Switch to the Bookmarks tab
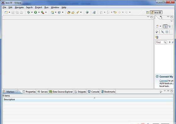The width and height of the screenshot is (176, 124). coord(108,92)
